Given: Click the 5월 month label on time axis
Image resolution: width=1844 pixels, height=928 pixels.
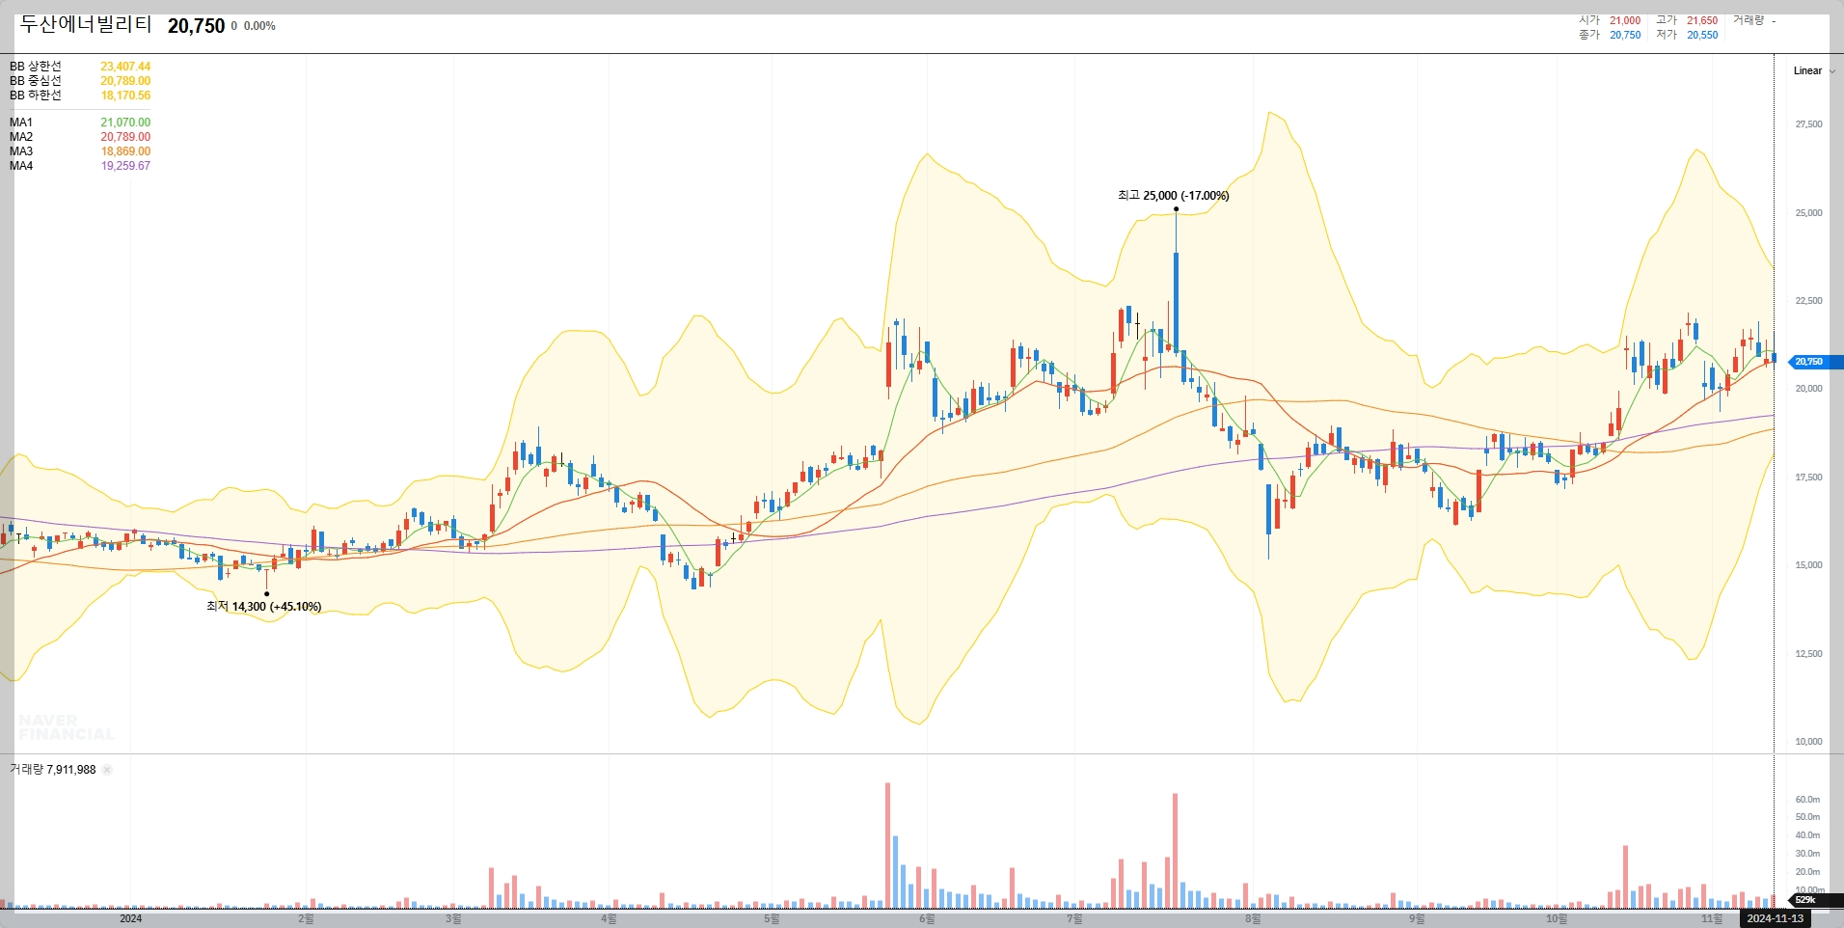Looking at the screenshot, I should tap(772, 918).
